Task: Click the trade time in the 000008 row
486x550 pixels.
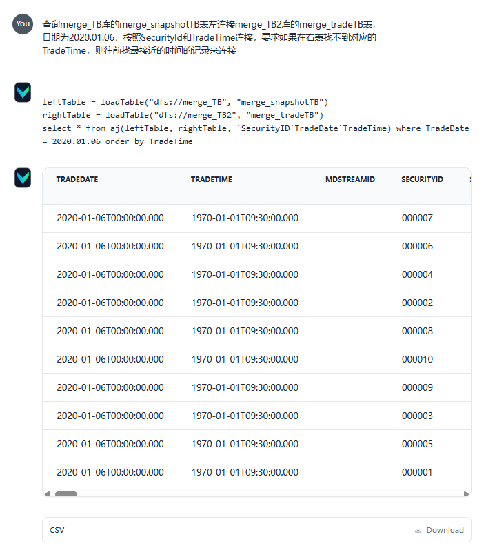Action: (x=245, y=331)
